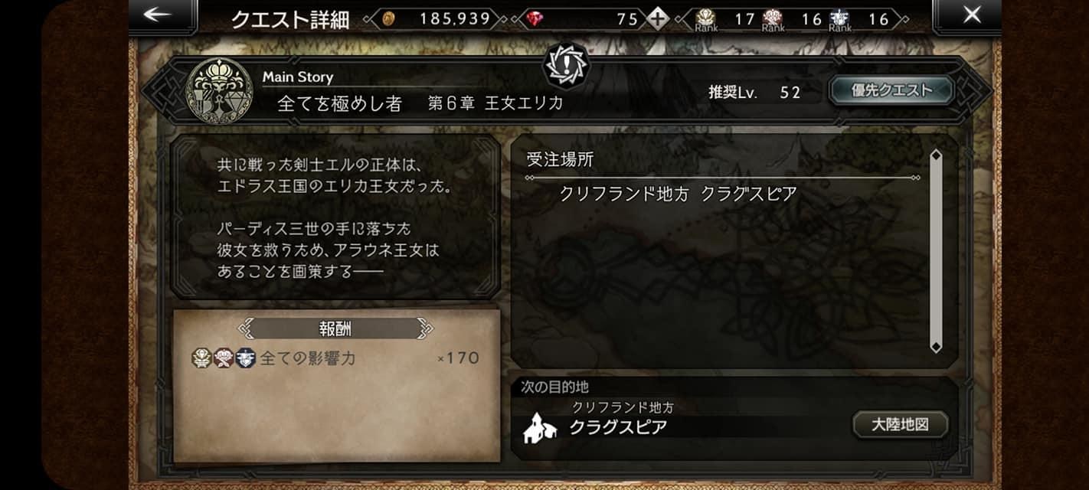Tap the power rank emblem icon
Screen dimensions: 1089x490
tap(773, 18)
